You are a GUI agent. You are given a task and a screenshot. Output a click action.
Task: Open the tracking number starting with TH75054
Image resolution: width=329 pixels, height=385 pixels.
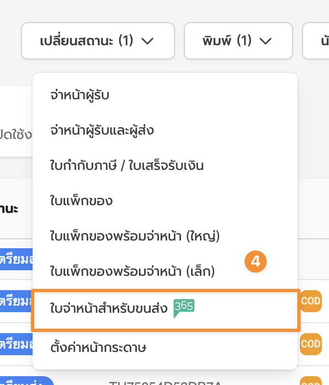[x=165, y=383]
